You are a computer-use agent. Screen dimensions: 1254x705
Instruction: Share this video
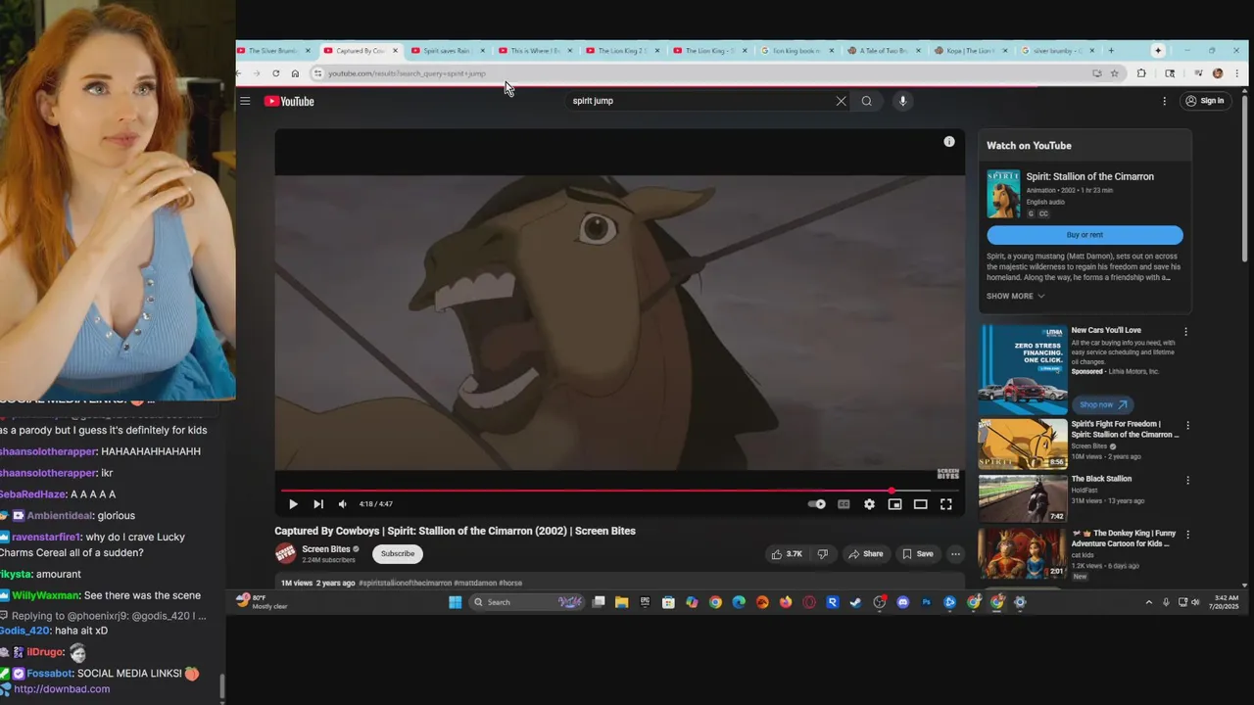[865, 554]
